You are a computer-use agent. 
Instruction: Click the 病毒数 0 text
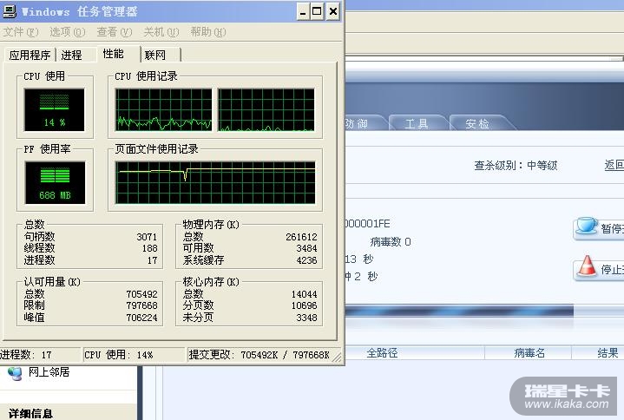[391, 241]
